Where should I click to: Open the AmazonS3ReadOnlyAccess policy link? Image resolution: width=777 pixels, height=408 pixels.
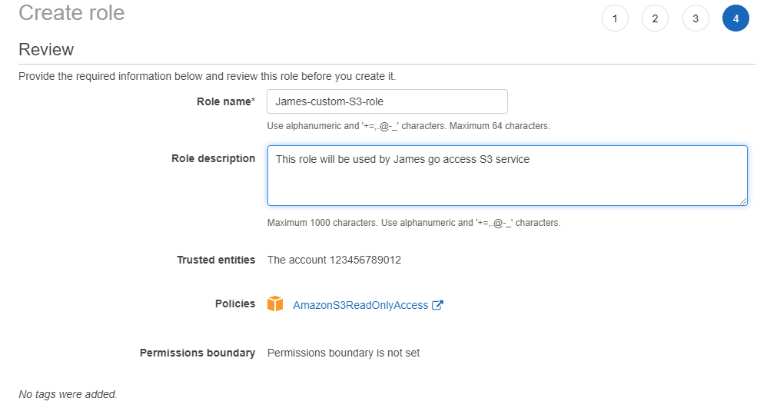coord(360,305)
